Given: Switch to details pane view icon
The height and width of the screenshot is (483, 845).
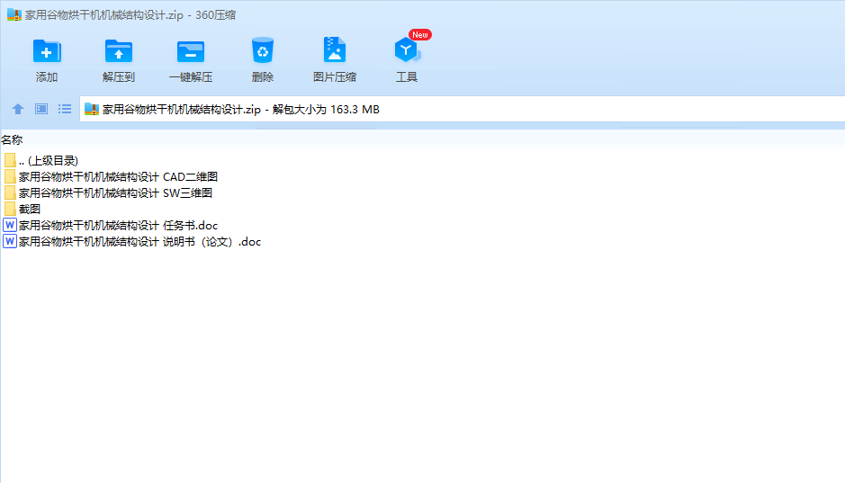Looking at the screenshot, I should (41, 110).
